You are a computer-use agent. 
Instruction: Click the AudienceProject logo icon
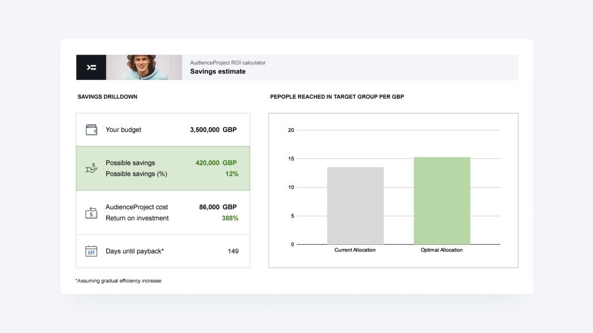click(x=91, y=67)
